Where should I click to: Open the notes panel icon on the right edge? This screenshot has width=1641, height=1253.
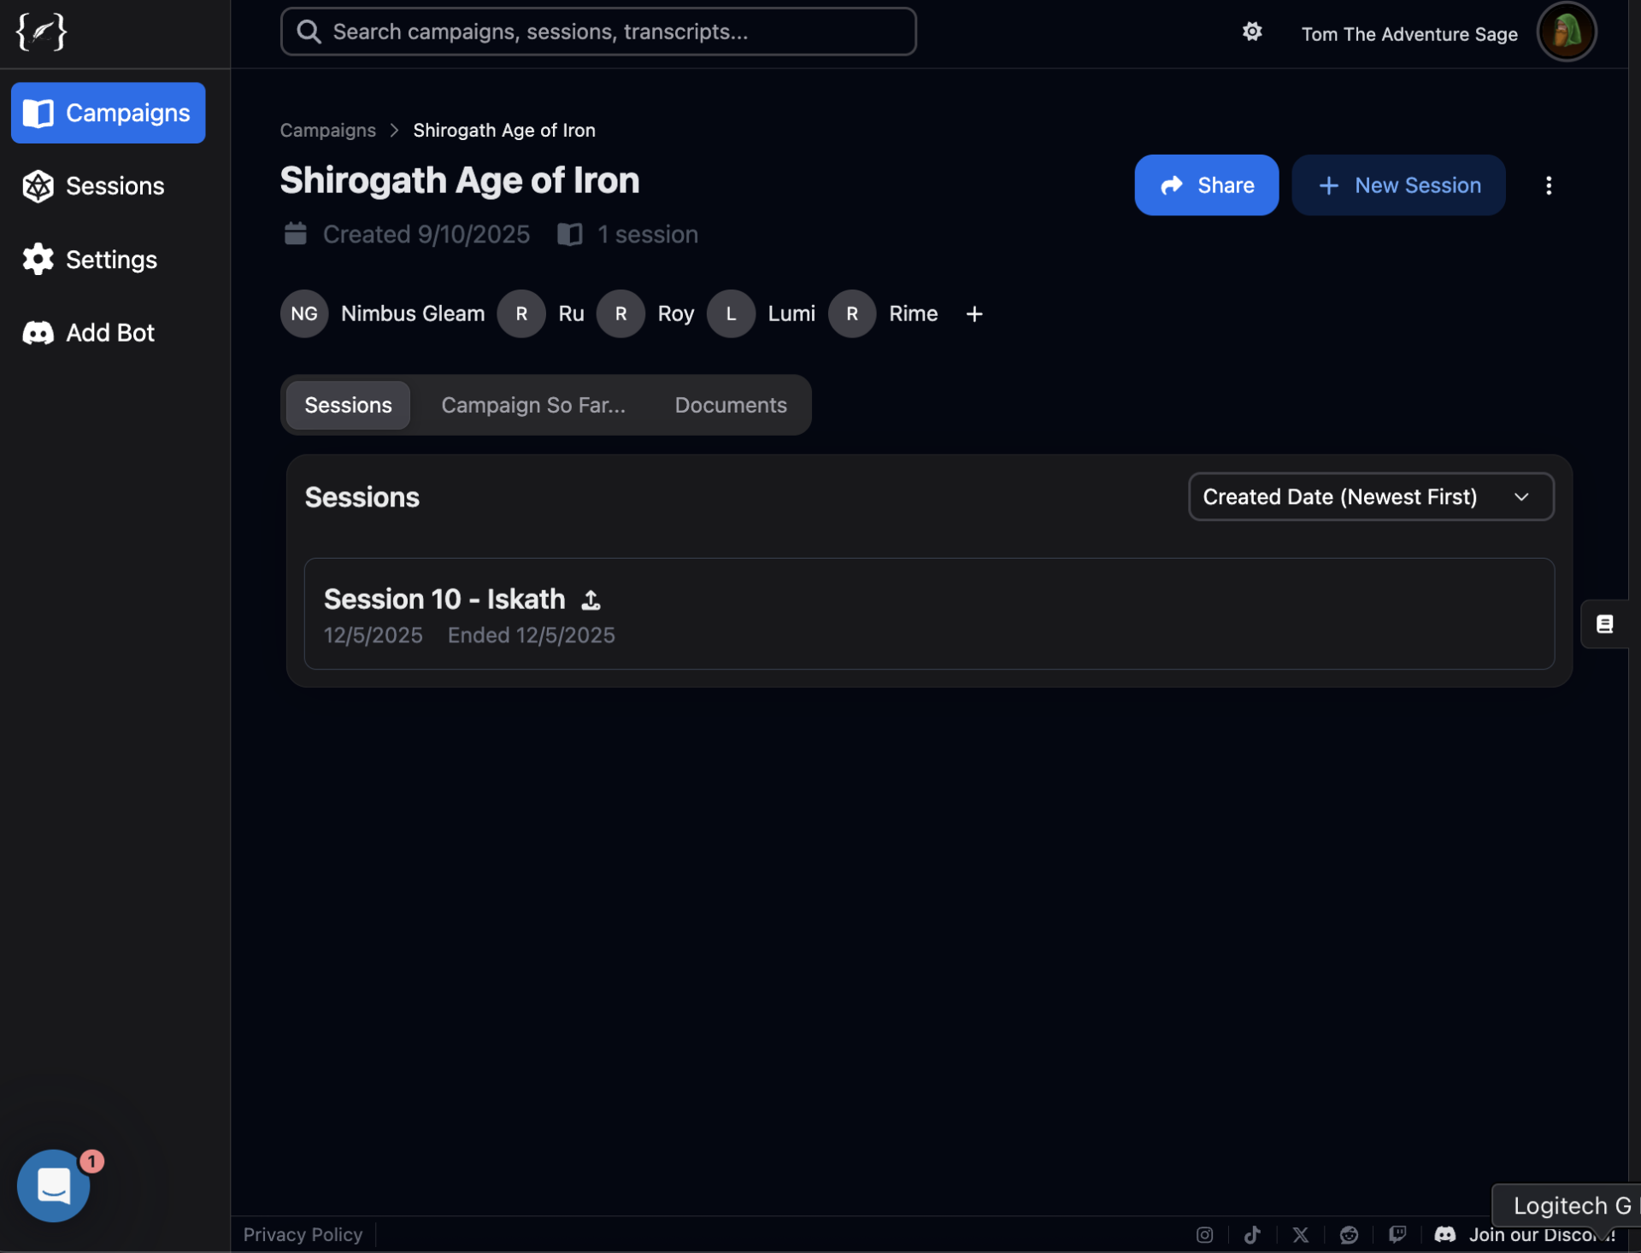(x=1604, y=624)
